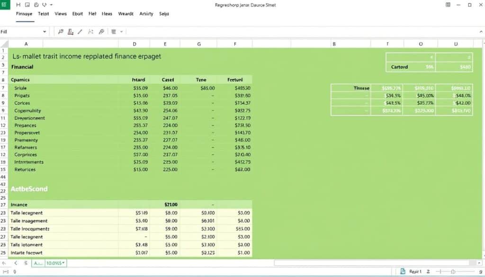Click the status bar record macro icon

pos(6,272)
